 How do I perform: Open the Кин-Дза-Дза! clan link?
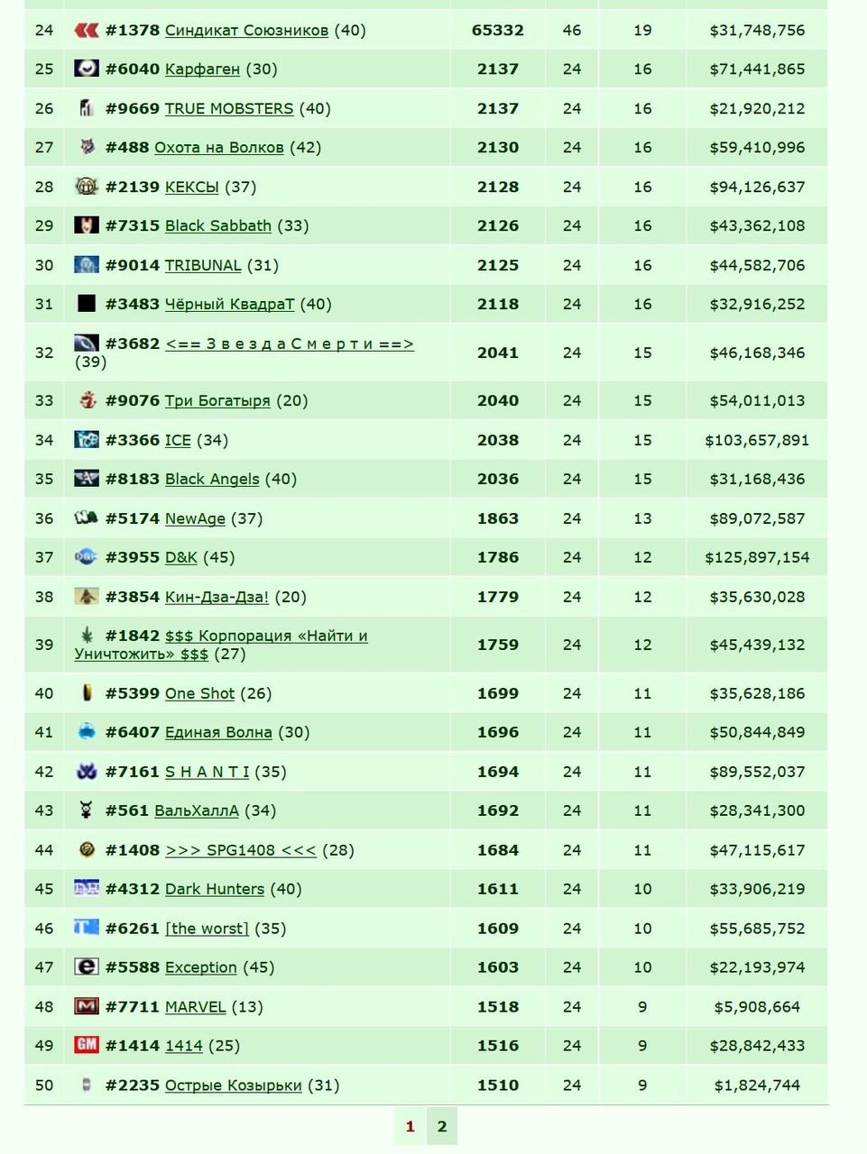click(x=217, y=597)
